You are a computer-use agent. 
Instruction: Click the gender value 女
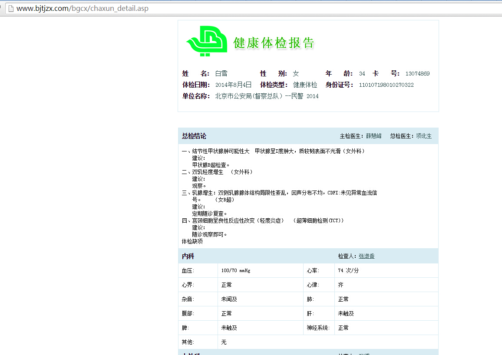296,73
